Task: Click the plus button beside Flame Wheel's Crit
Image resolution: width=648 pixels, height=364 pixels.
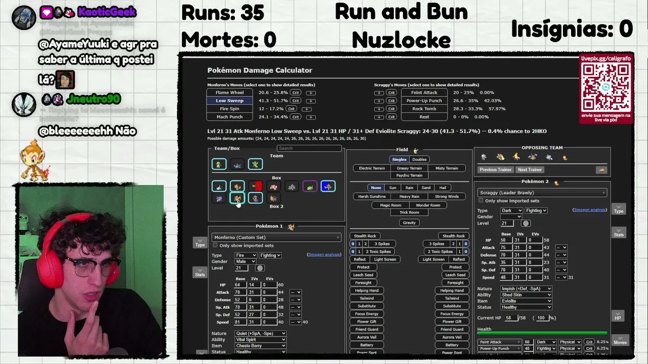Action: 310,93
